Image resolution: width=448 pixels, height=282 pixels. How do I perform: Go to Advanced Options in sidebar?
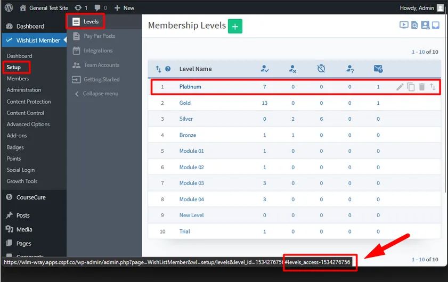coord(28,125)
